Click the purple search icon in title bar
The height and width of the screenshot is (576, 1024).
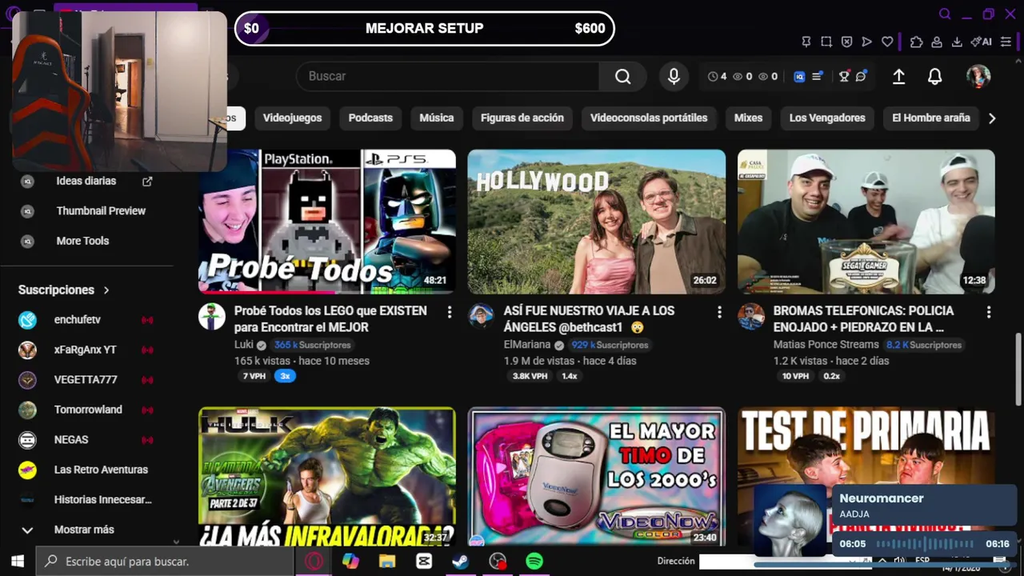point(945,14)
